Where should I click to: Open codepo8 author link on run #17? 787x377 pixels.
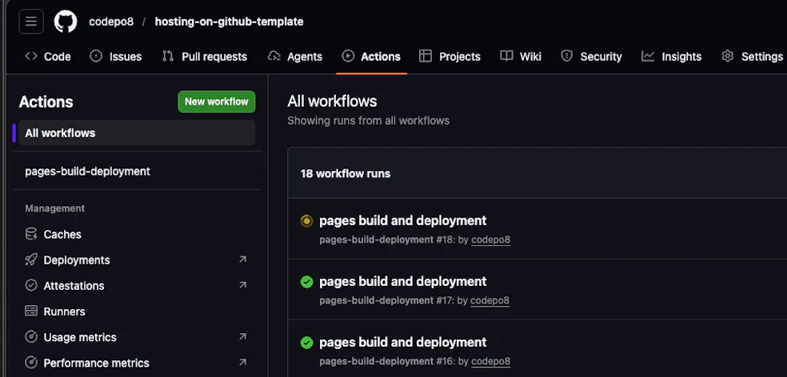(x=489, y=301)
